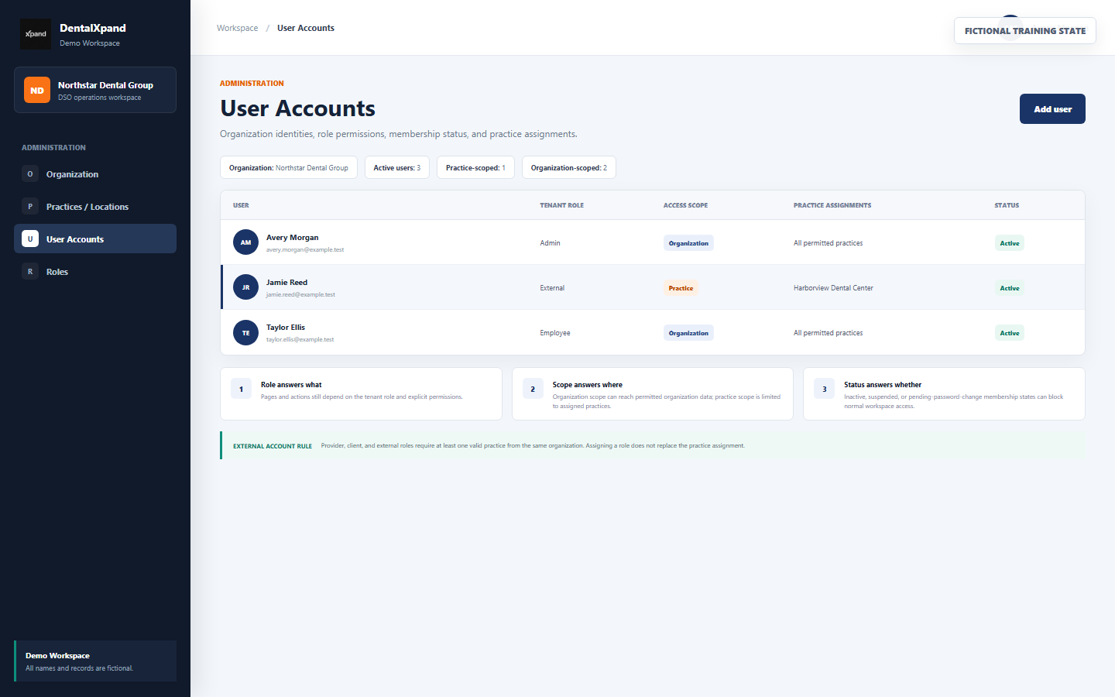The height and width of the screenshot is (697, 1115).
Task: Click Jamie Reed's Practice scope badge
Action: pyautogui.click(x=681, y=288)
